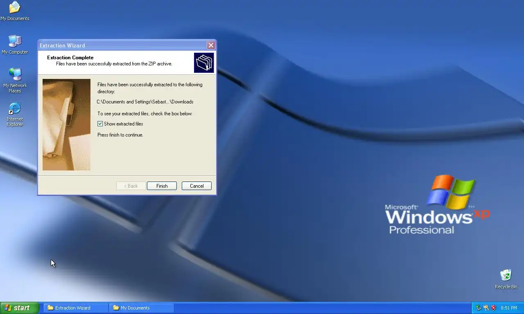Click the first green system tray icon
Screen dimensions: 524x314
point(478,308)
